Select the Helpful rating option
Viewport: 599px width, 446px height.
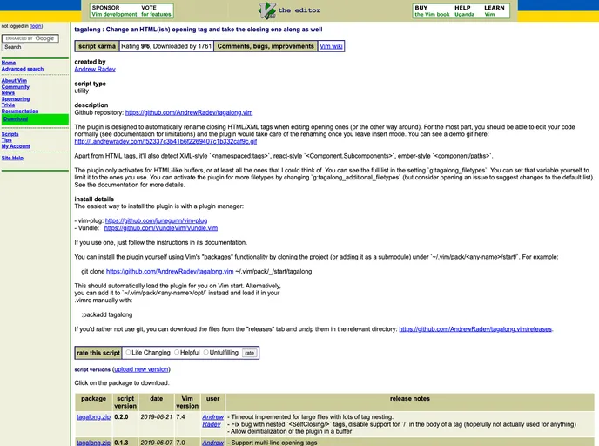coord(177,353)
